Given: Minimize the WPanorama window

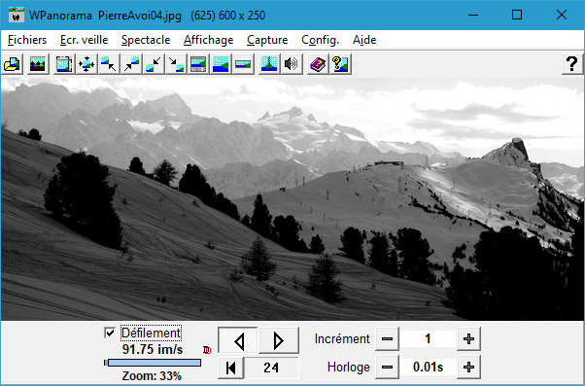Looking at the screenshot, I should (x=473, y=15).
